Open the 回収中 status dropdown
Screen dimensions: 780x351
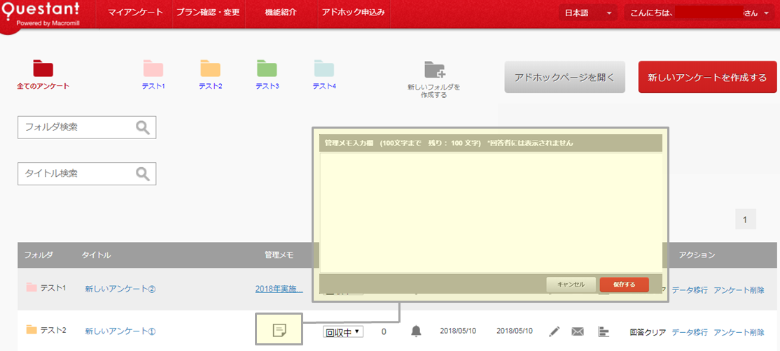click(x=342, y=331)
